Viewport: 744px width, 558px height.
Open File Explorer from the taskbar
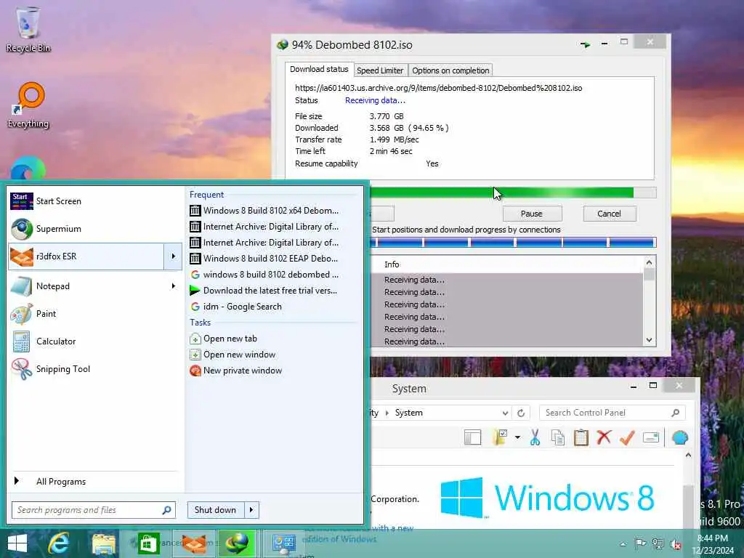pos(103,543)
